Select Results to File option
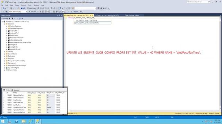The image size is (222, 124). (65, 12)
